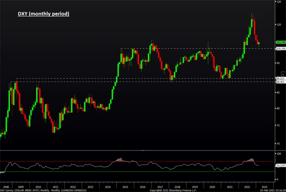This screenshot has width=286, height=192.
Task: Click the 2020 year label on time axis
Action: (x=212, y=187)
